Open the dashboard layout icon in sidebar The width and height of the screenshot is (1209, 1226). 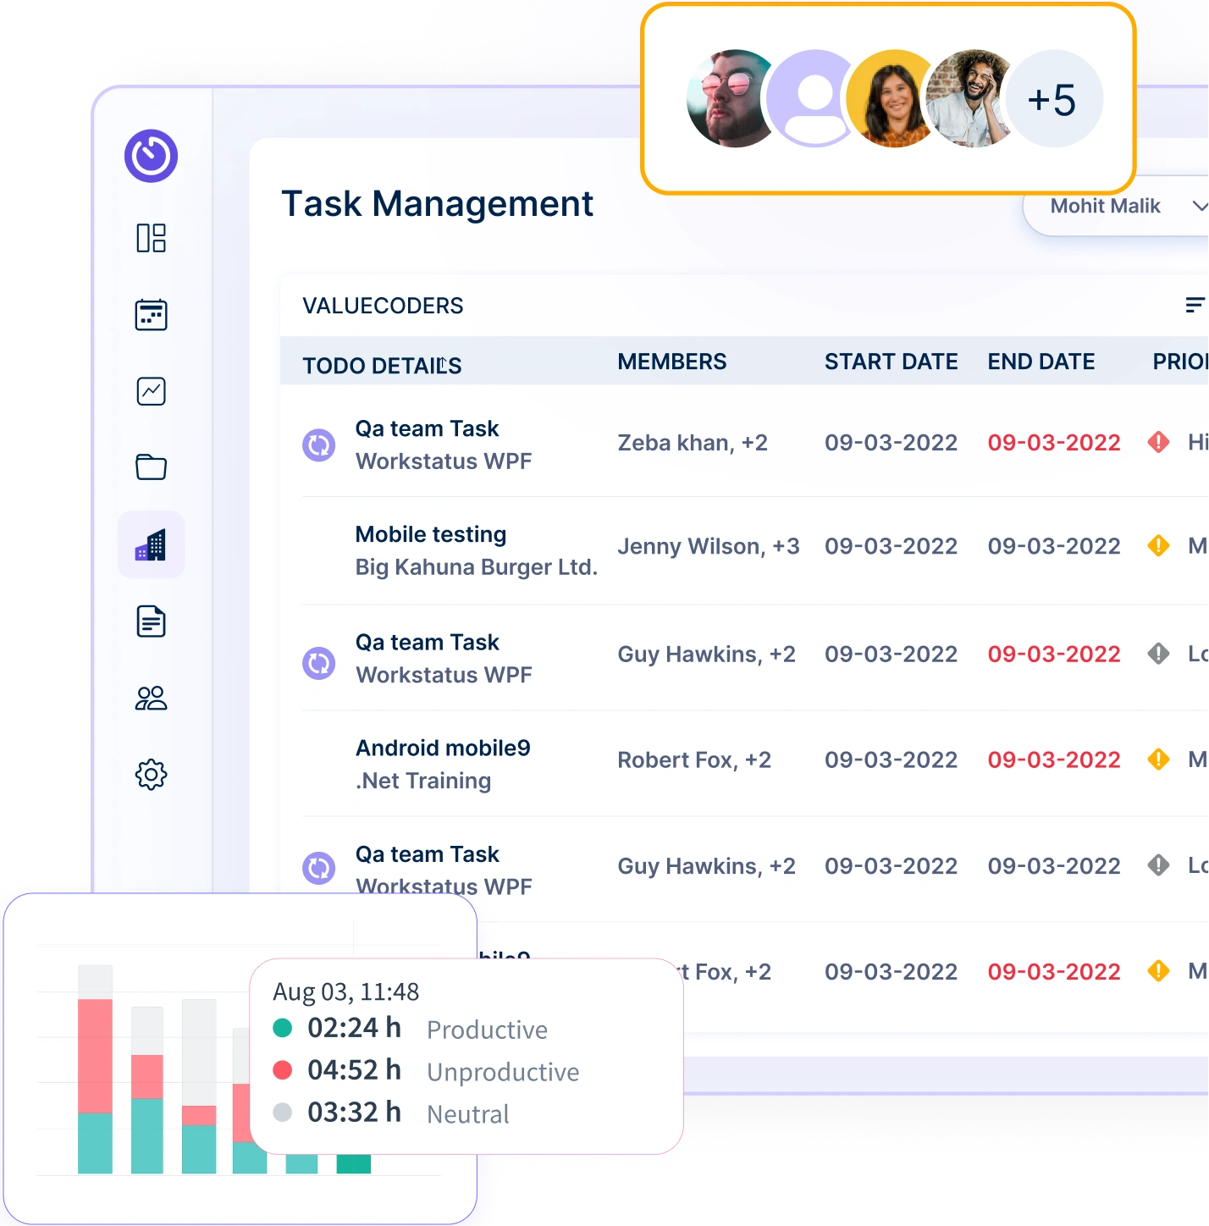tap(151, 238)
